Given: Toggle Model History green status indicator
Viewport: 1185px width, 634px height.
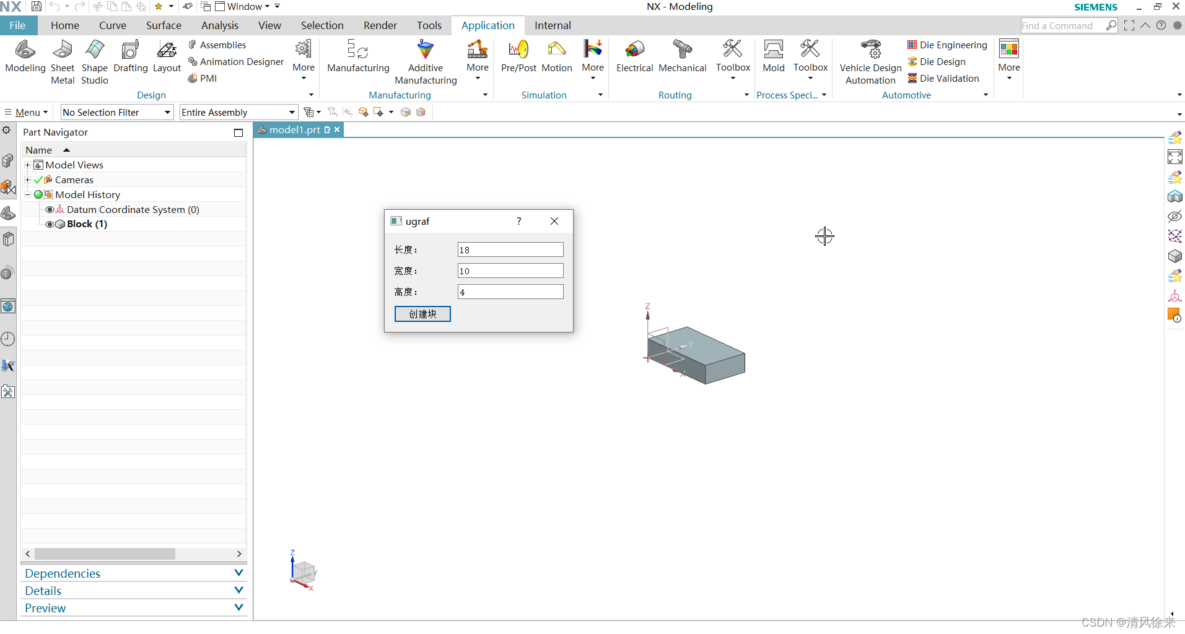Looking at the screenshot, I should [x=38, y=195].
